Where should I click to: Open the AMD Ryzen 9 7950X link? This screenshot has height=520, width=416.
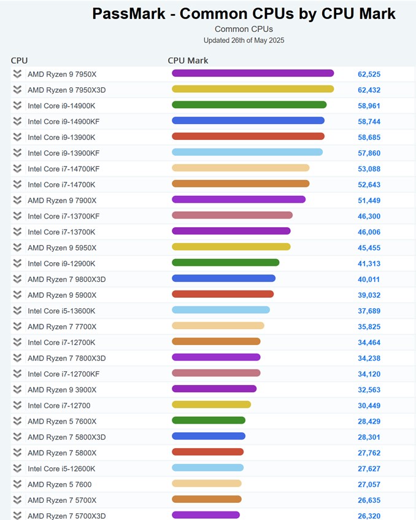pyautogui.click(x=62, y=74)
